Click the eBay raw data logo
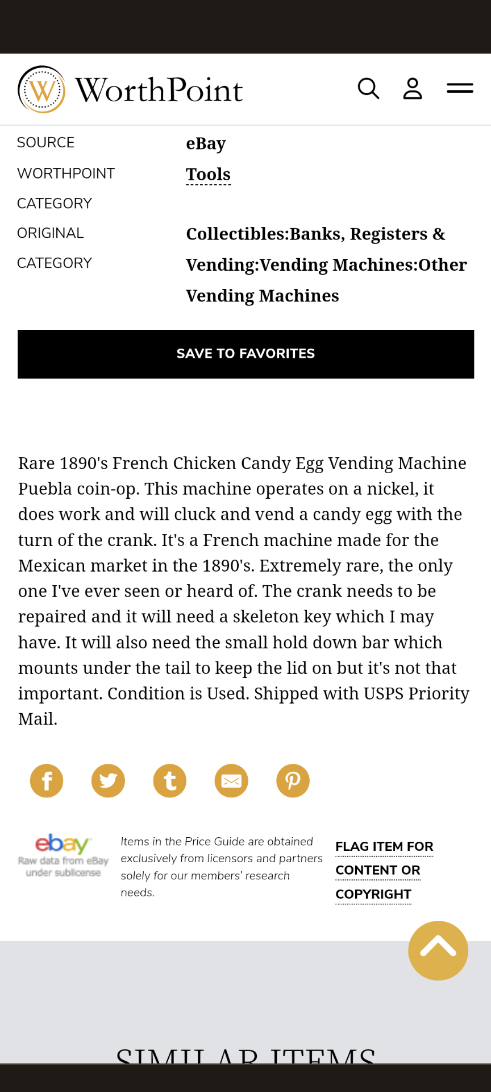 pyautogui.click(x=63, y=855)
